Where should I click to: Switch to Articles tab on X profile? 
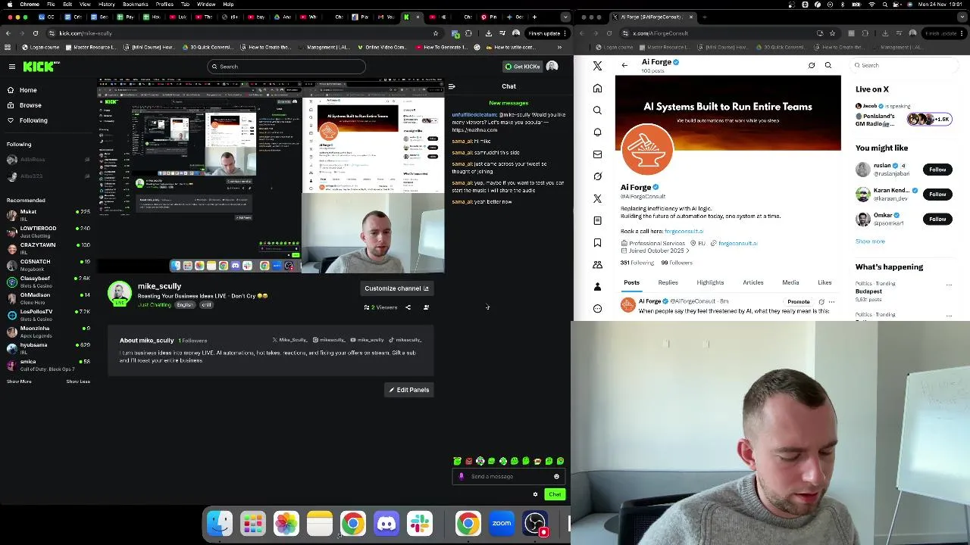click(753, 282)
